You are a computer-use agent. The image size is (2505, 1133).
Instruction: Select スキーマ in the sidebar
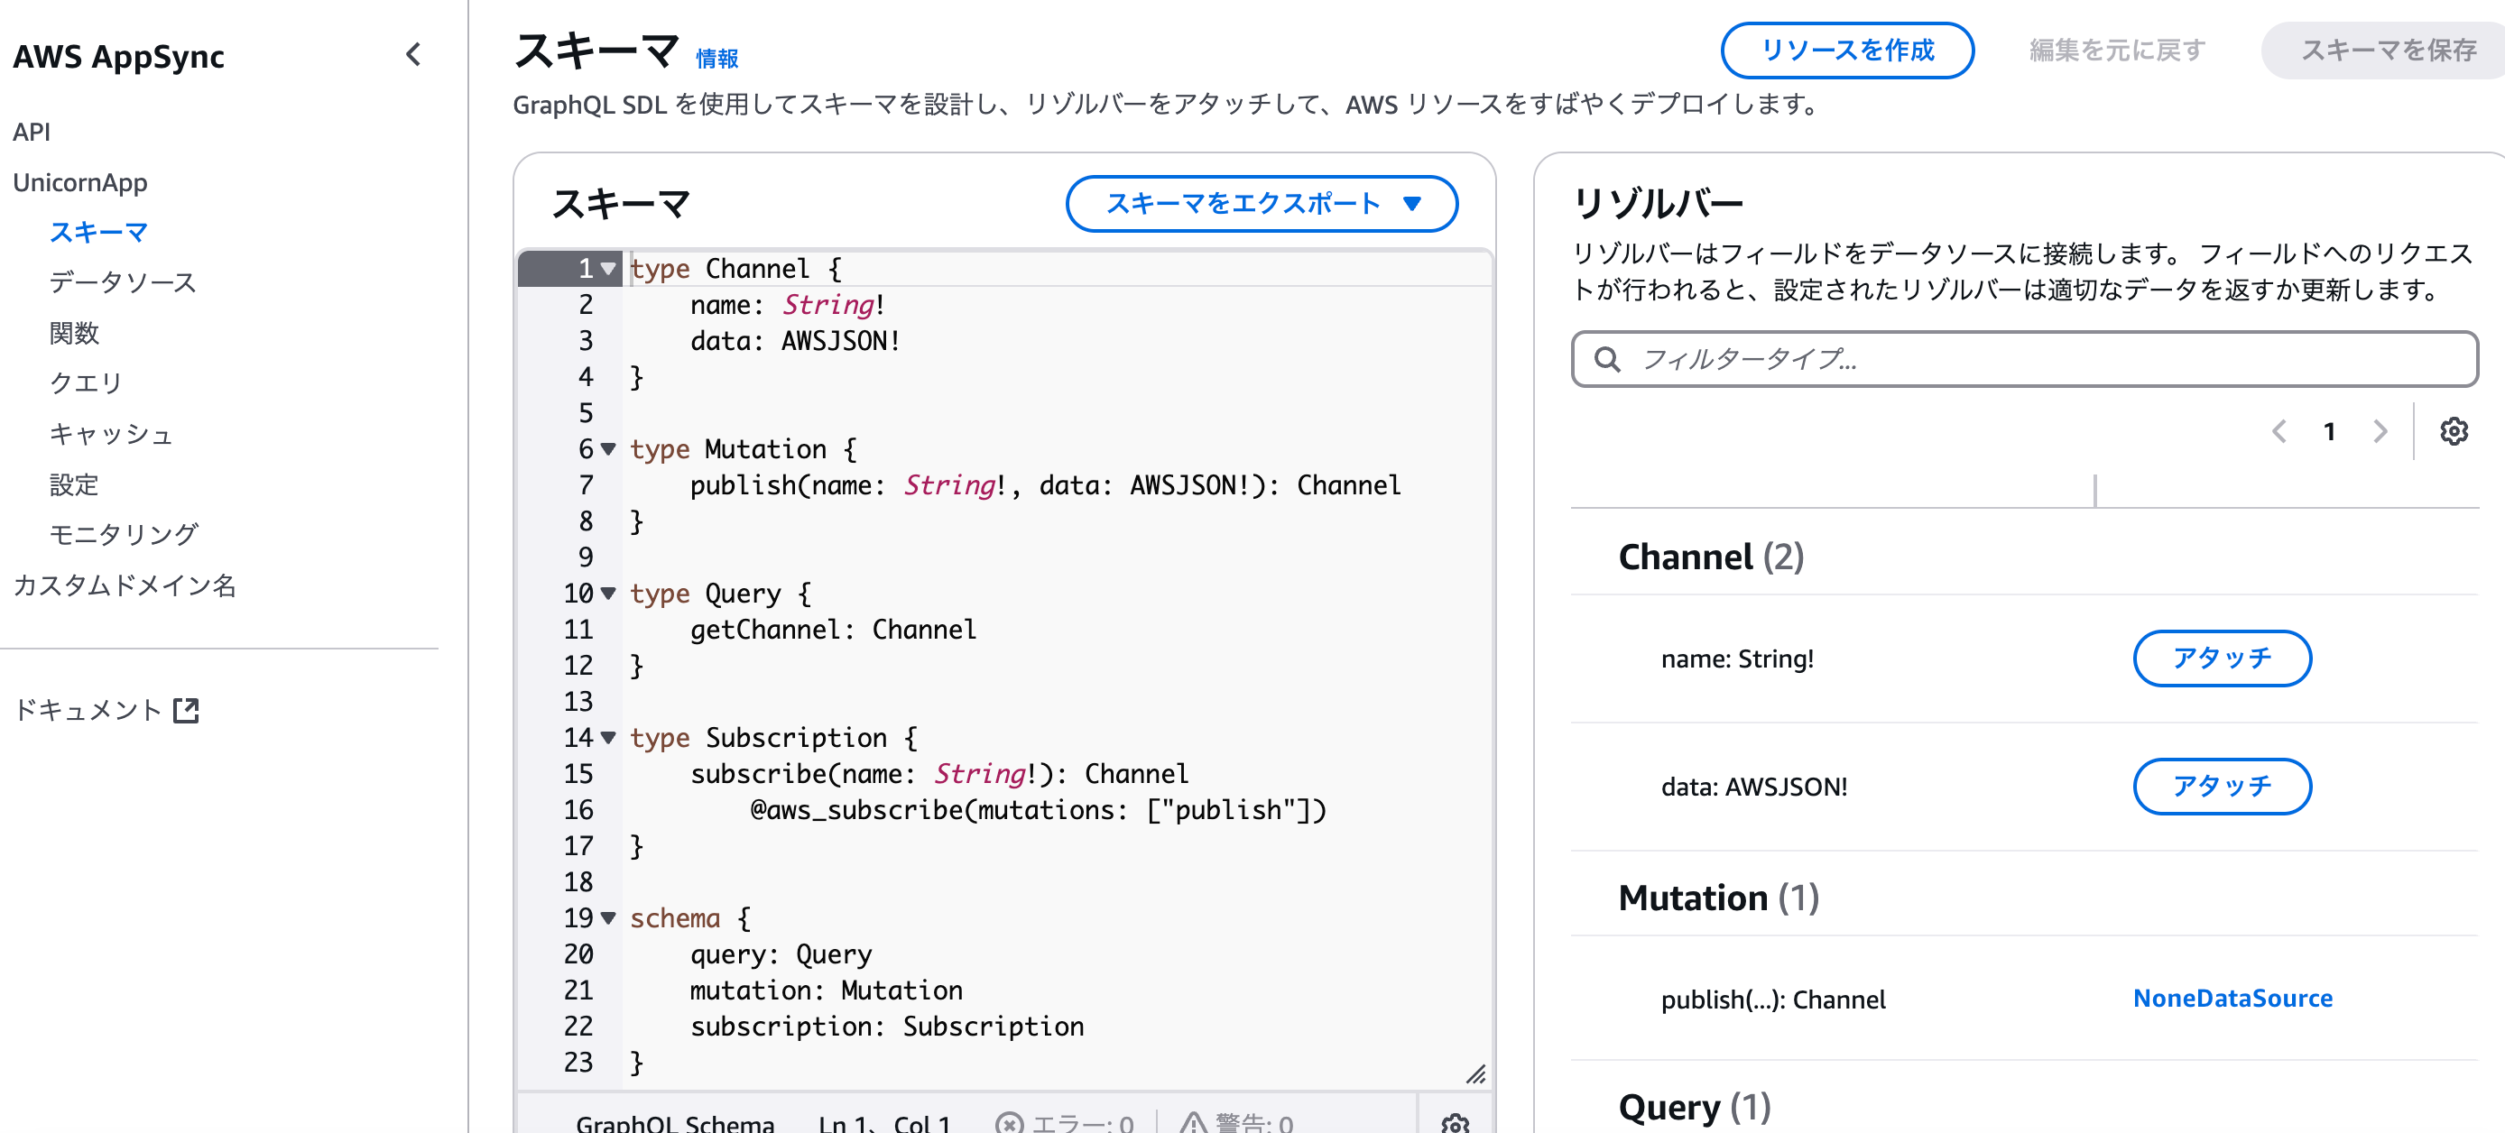point(98,234)
